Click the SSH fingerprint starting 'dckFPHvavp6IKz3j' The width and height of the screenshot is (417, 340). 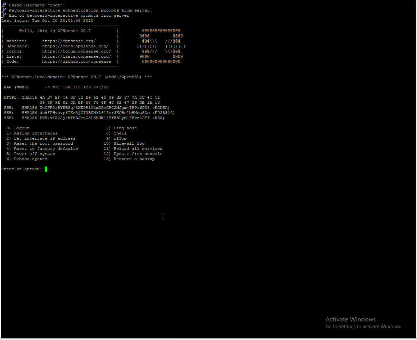pyautogui.click(x=95, y=113)
